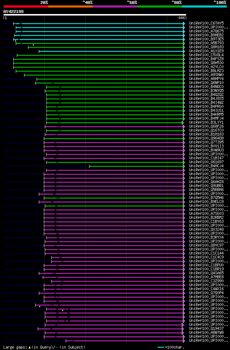Click the purple ~60% identity legend segment
Screen dimensions: 230x350
point(115,6)
